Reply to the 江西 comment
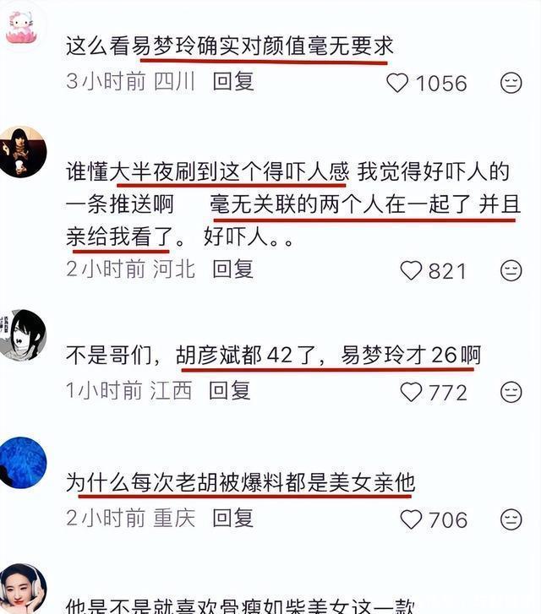 coord(229,390)
